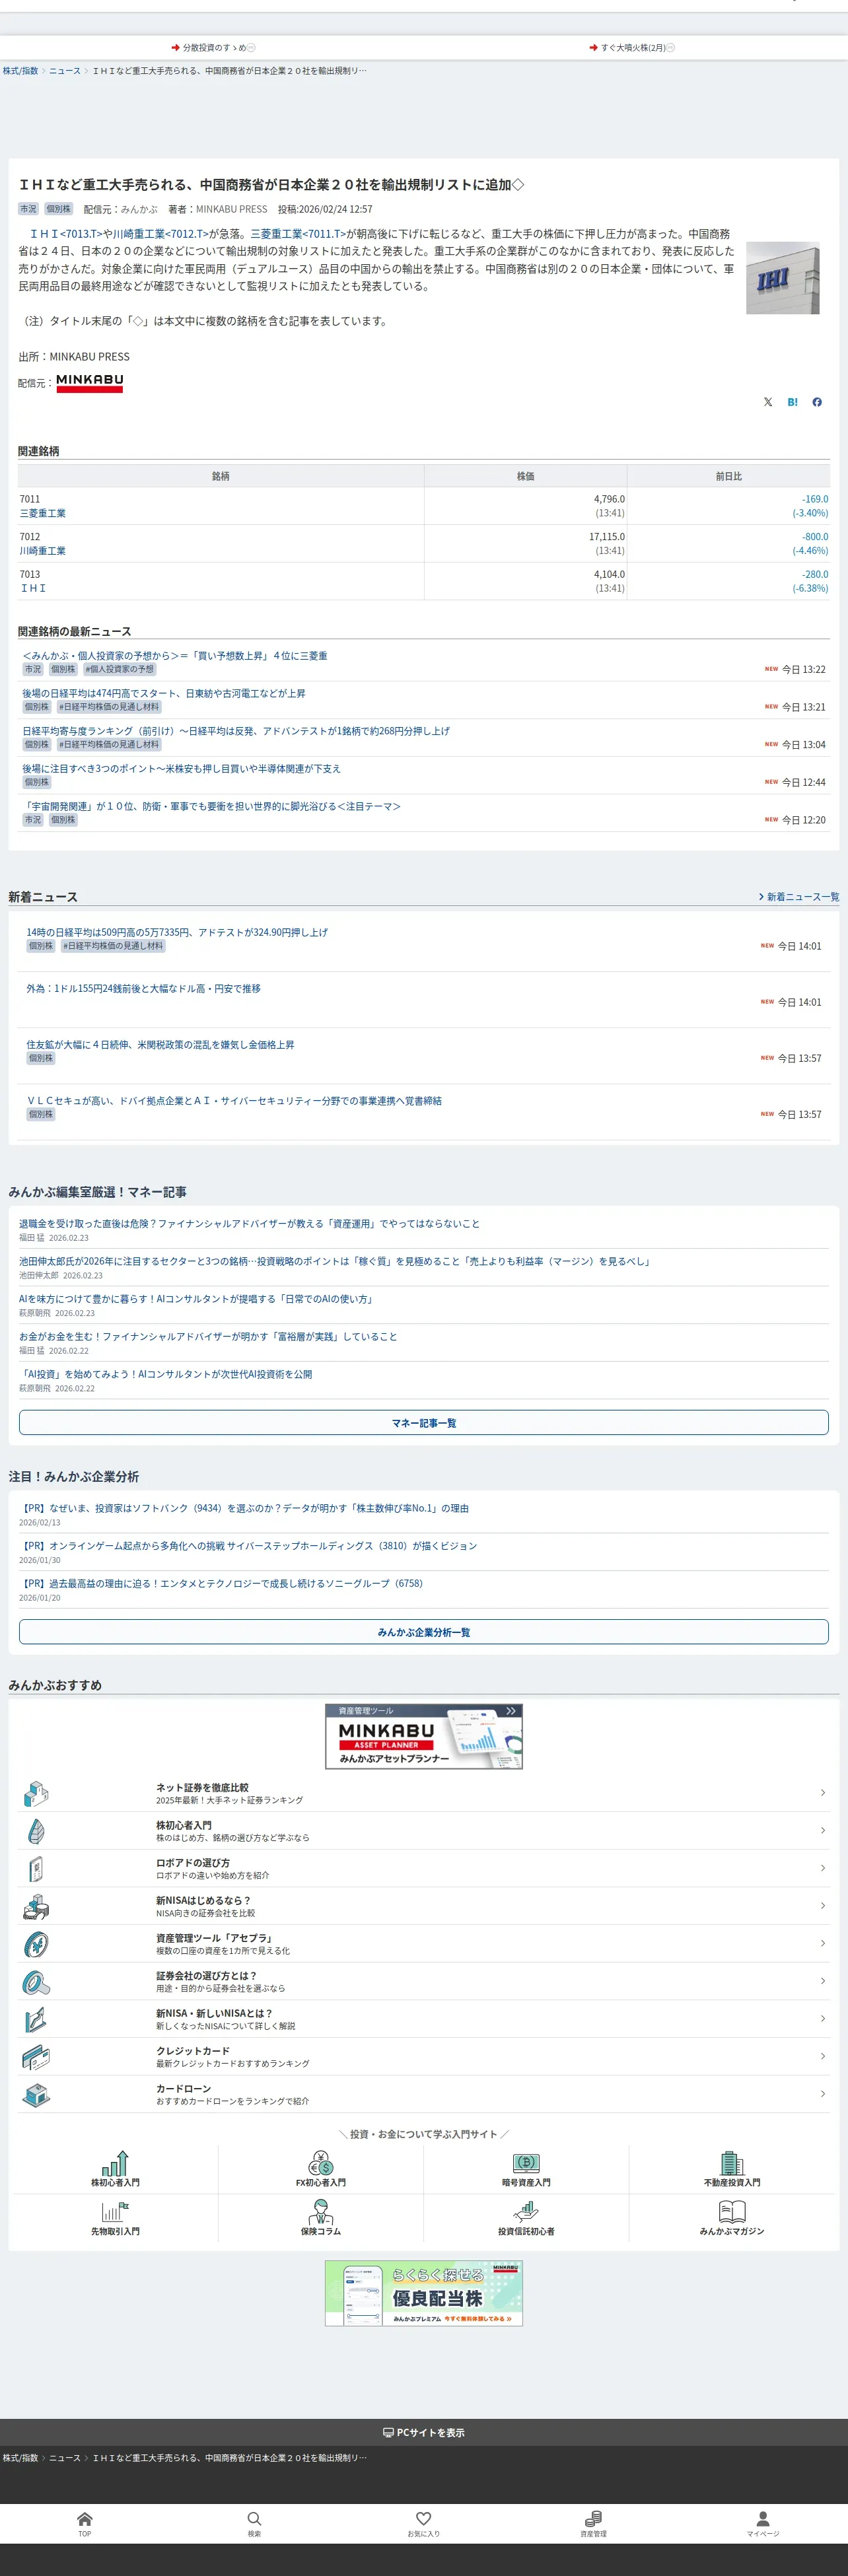The image size is (848, 2576).
Task: Share via Hatena Bookmark B! icon
Action: click(x=793, y=402)
